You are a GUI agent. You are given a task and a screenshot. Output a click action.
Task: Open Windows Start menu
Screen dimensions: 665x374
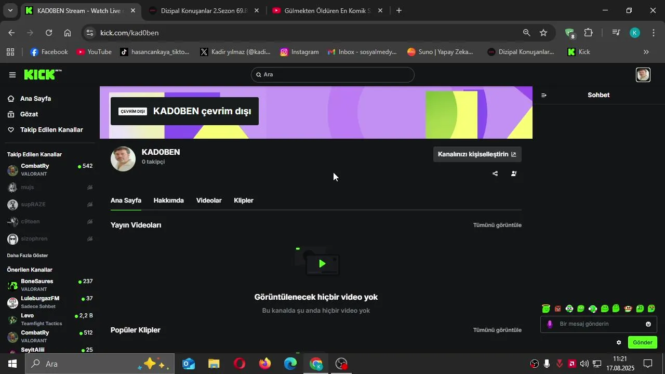(12, 364)
